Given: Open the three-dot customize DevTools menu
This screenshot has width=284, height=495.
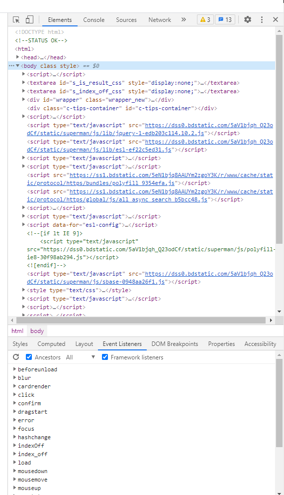Looking at the screenshot, I should click(262, 19).
